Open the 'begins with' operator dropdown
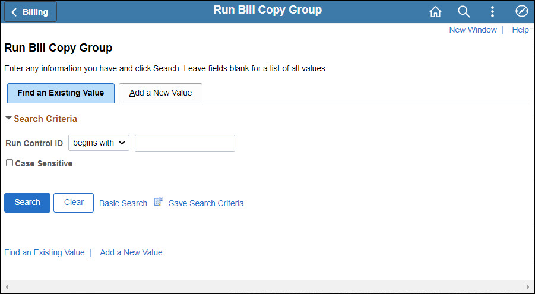 point(99,143)
